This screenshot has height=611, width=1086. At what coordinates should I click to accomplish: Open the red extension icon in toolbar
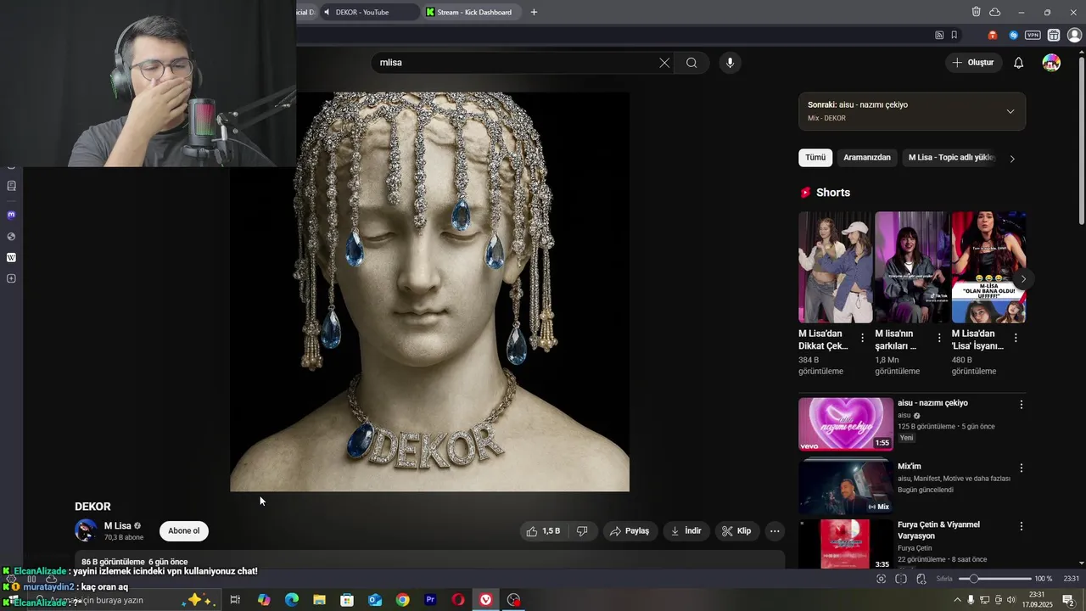[993, 36]
